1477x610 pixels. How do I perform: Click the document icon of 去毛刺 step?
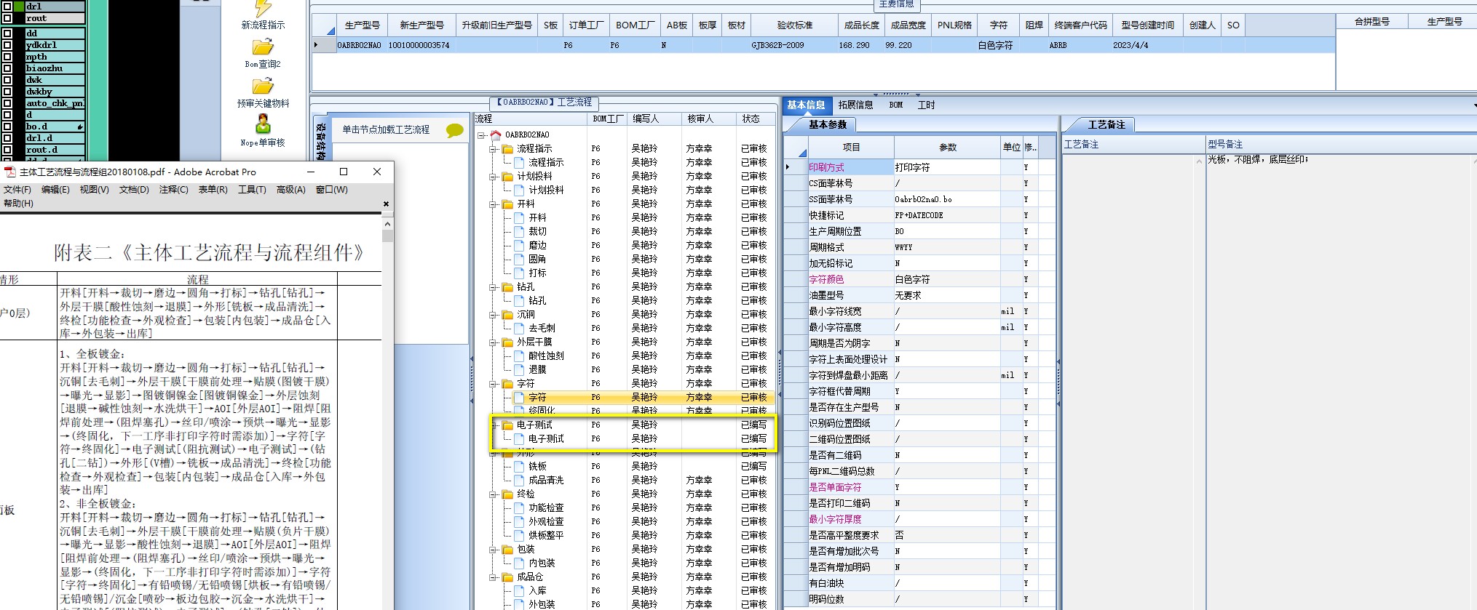tap(519, 328)
